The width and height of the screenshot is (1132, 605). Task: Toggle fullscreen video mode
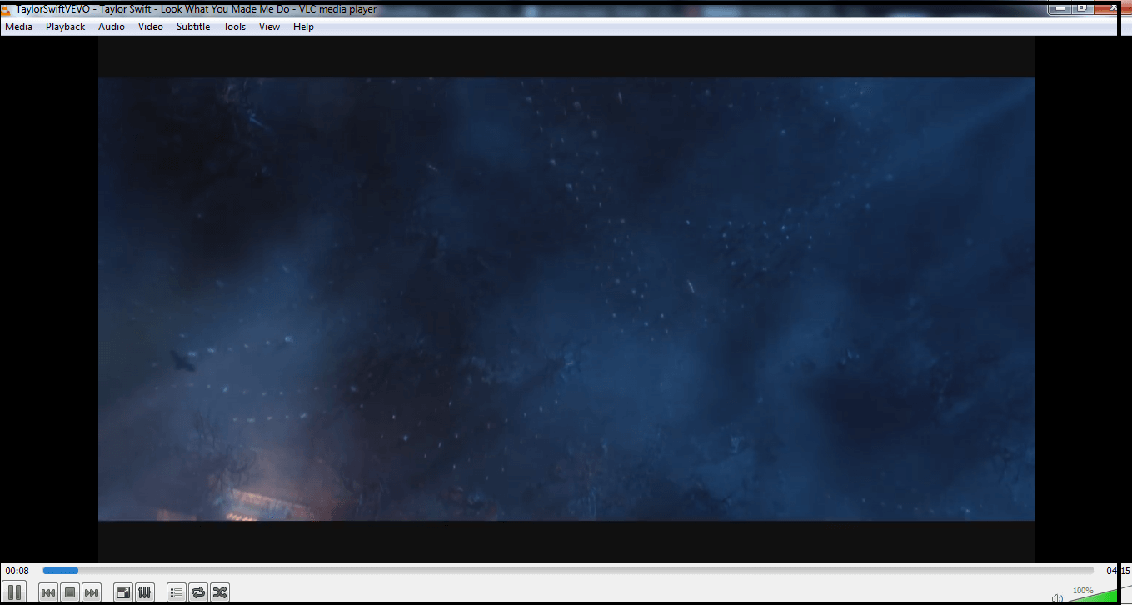click(122, 592)
